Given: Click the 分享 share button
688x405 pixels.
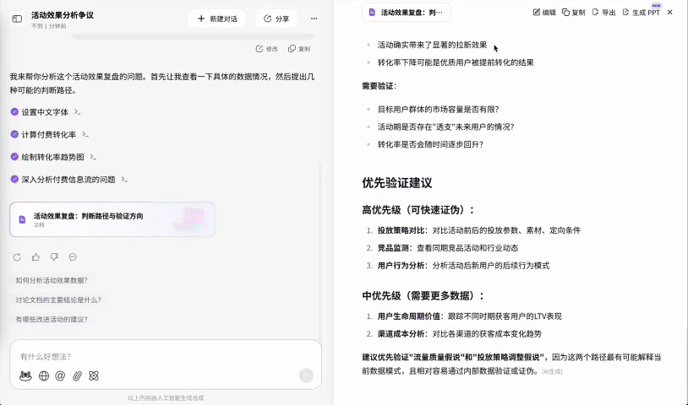Looking at the screenshot, I should pyautogui.click(x=276, y=19).
